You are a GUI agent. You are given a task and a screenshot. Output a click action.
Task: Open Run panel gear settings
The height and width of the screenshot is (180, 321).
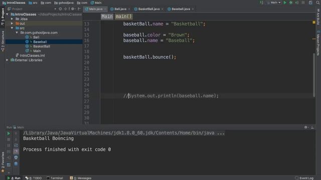pyautogui.click(x=306, y=127)
